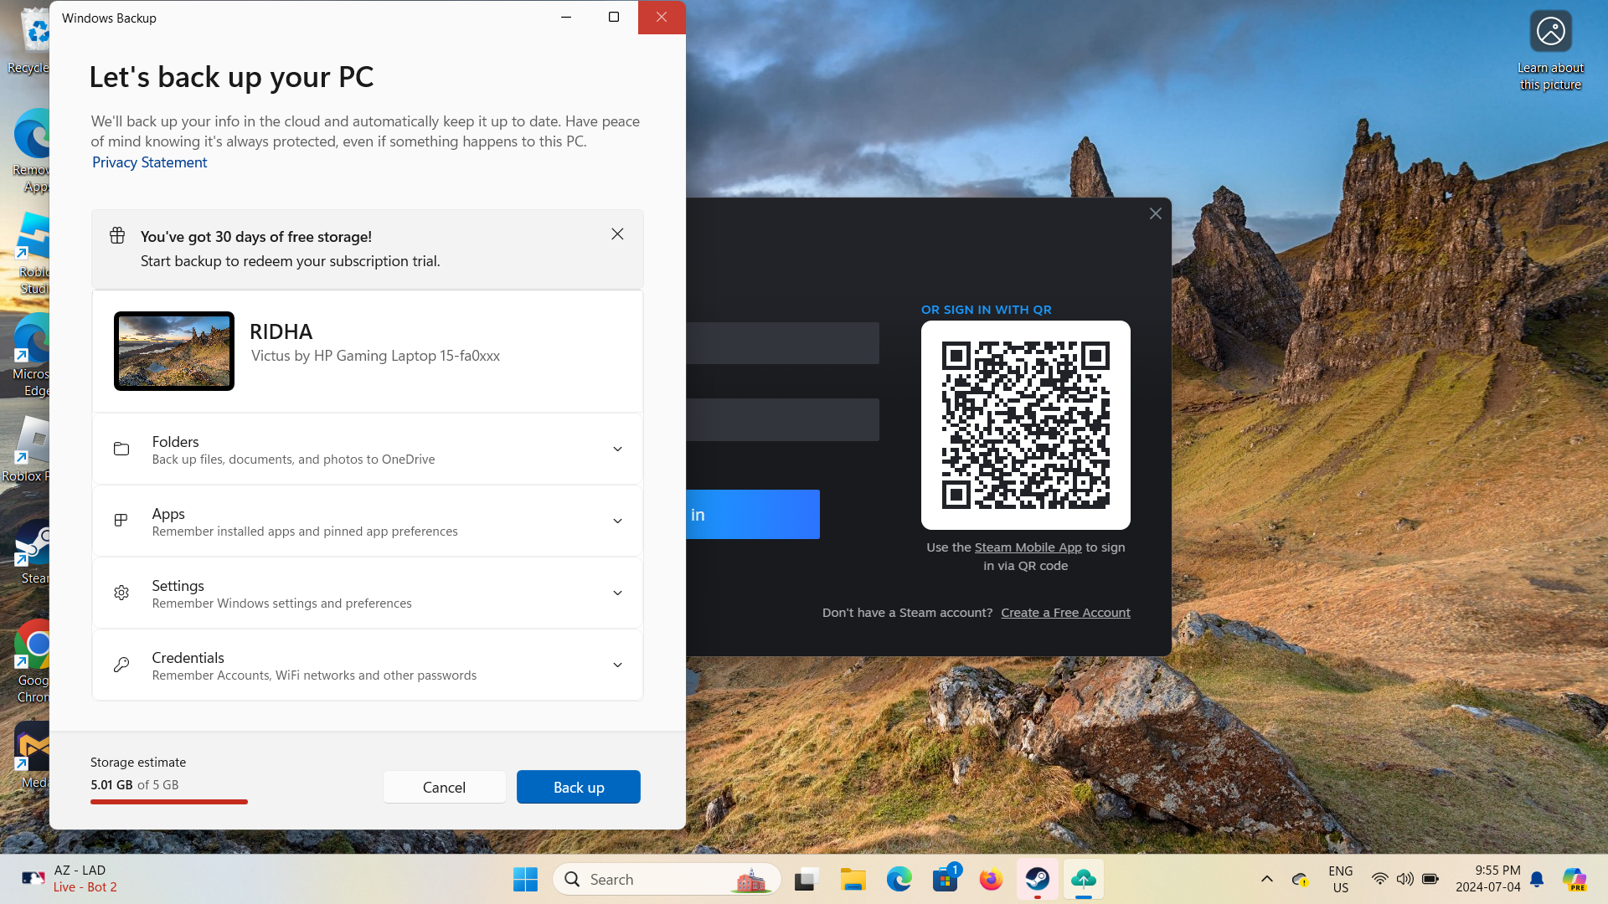
Task: Open the Windows Start menu
Action: [525, 880]
